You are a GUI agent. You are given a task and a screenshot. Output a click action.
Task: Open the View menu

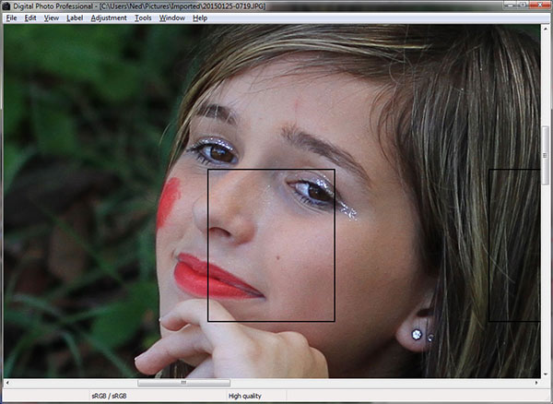pyautogui.click(x=52, y=18)
